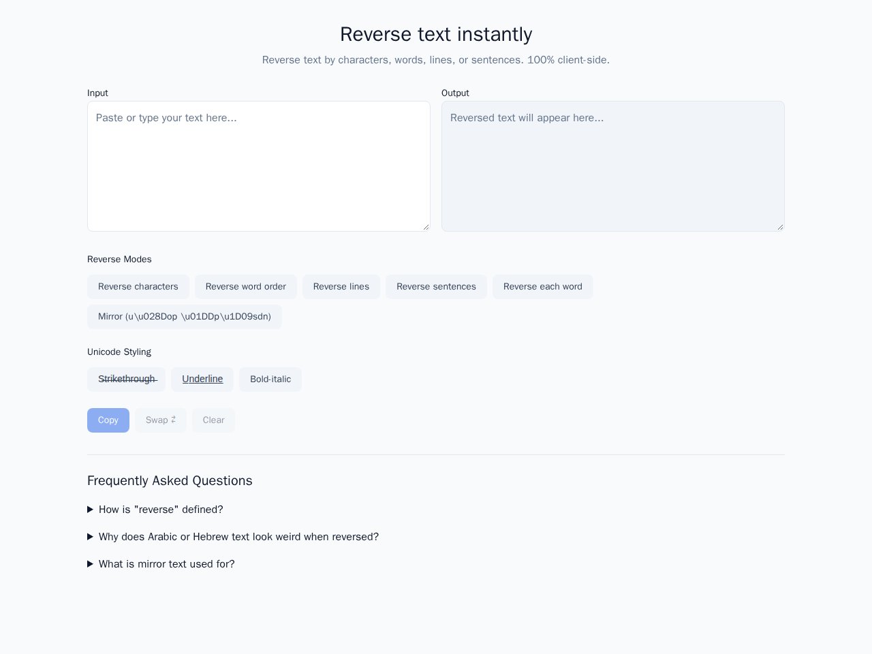This screenshot has height=654, width=872.
Task: Pick Reverse sentences mode
Action: (436, 287)
